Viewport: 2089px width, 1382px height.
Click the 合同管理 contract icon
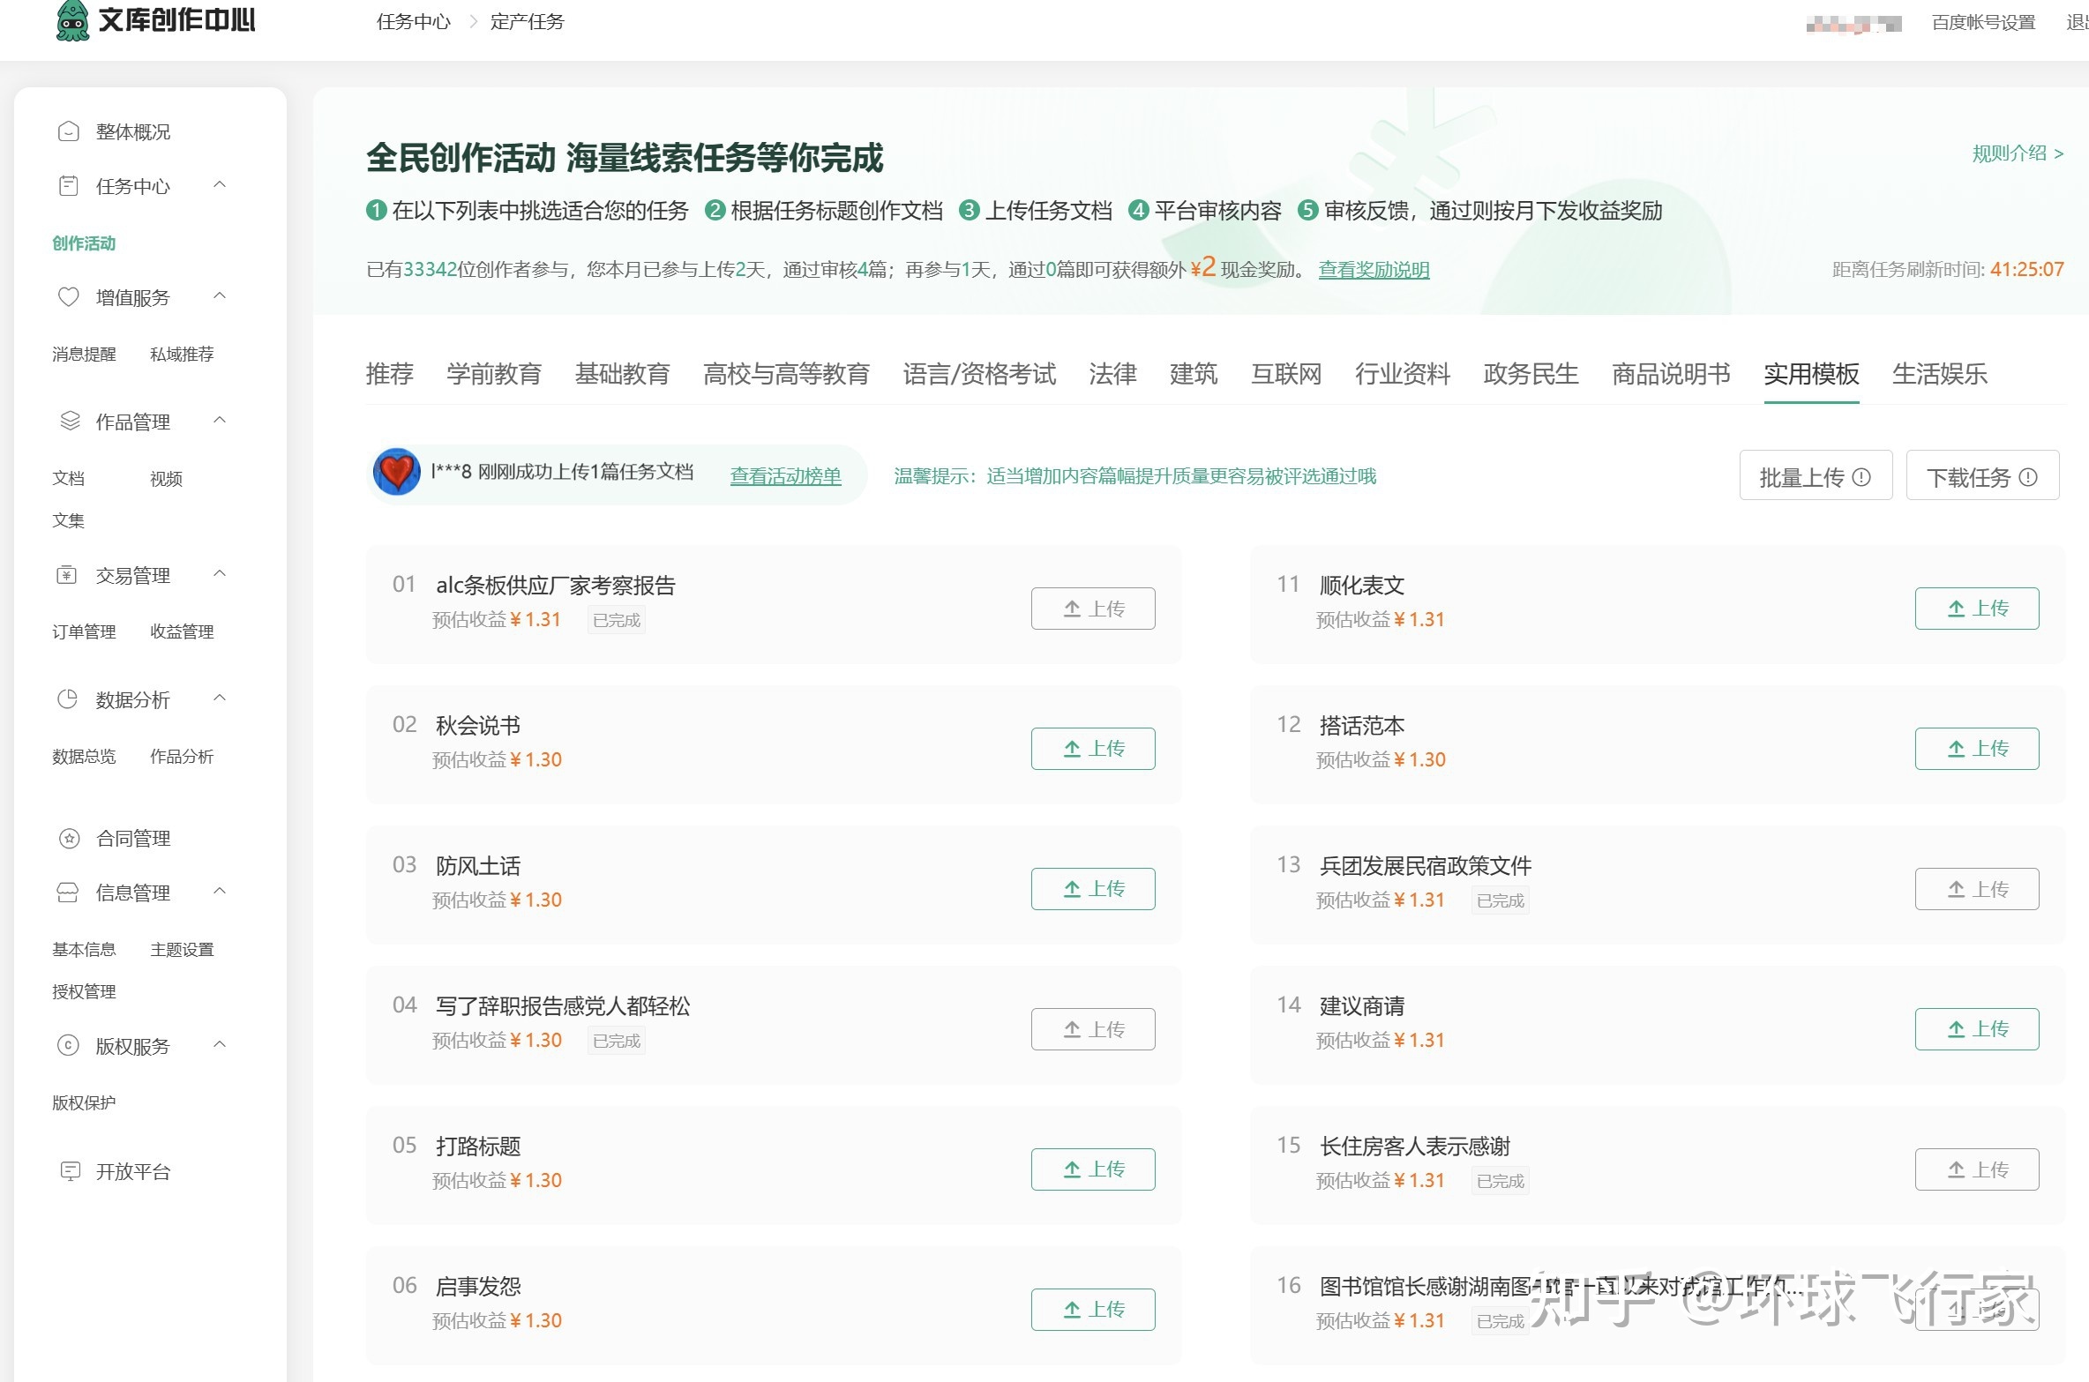pos(69,838)
